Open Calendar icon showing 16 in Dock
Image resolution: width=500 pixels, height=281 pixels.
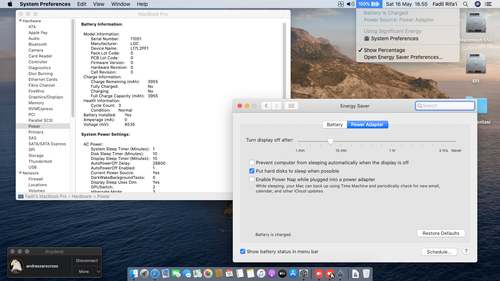click(x=230, y=273)
